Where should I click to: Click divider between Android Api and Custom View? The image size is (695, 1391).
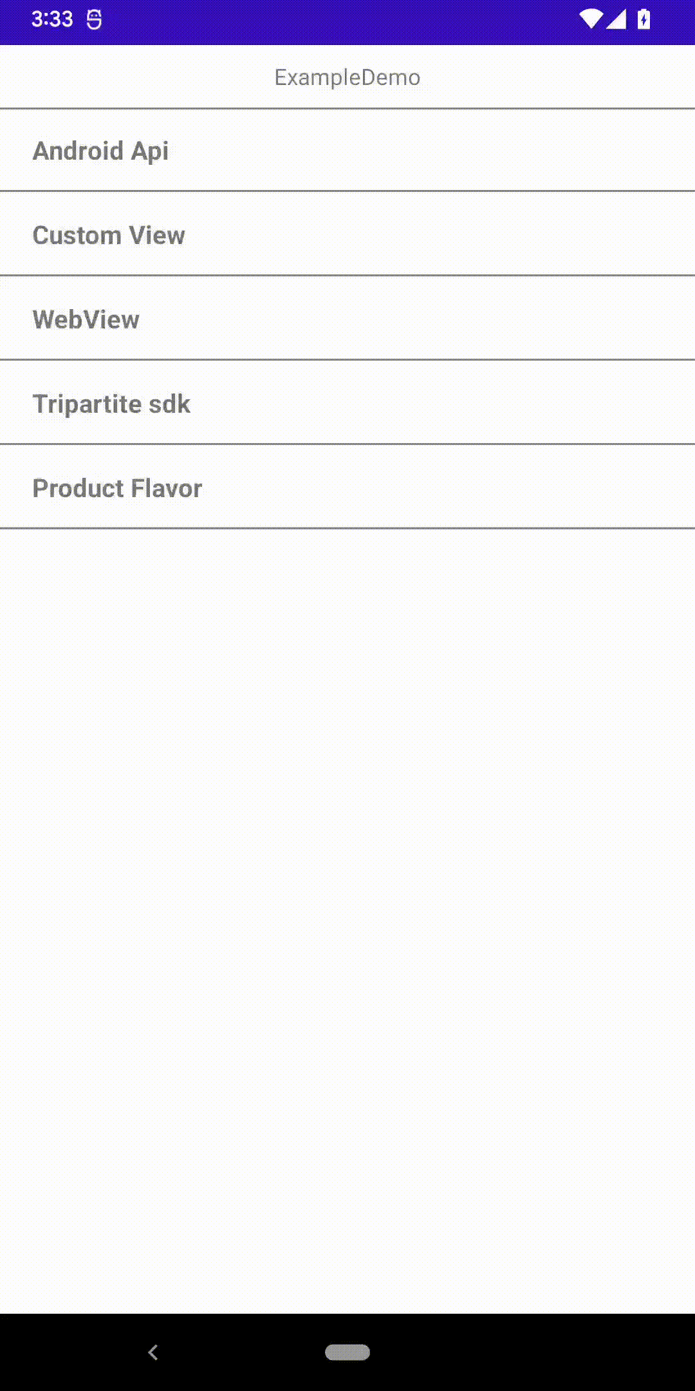pos(347,191)
